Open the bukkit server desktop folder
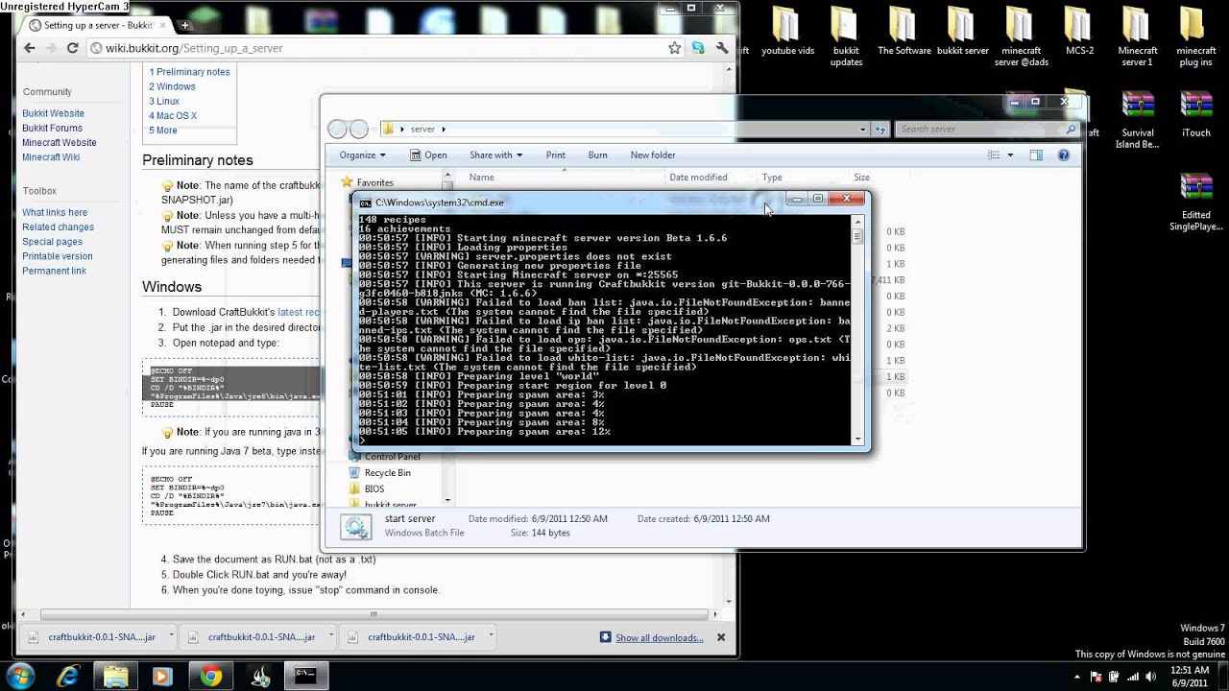 point(962,31)
